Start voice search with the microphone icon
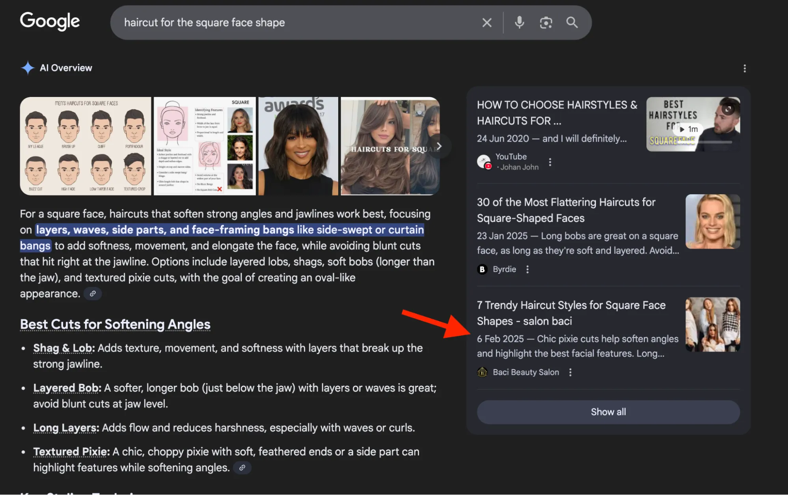 (x=519, y=22)
